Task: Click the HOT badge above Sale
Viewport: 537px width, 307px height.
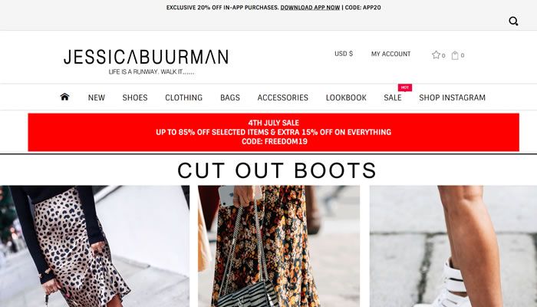Action: [405, 87]
